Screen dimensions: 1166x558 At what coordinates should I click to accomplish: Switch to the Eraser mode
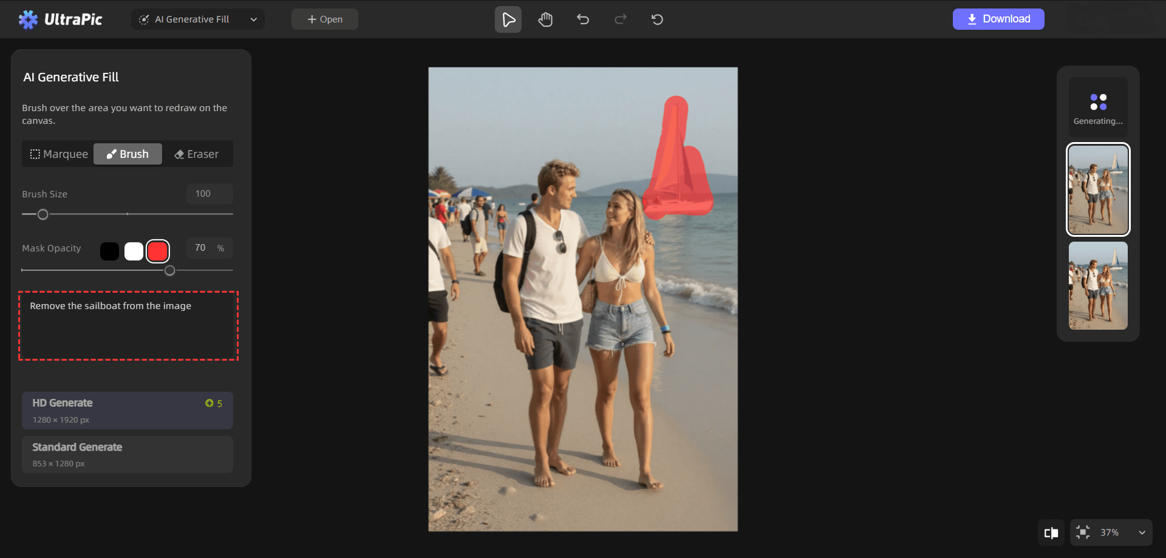[196, 154]
